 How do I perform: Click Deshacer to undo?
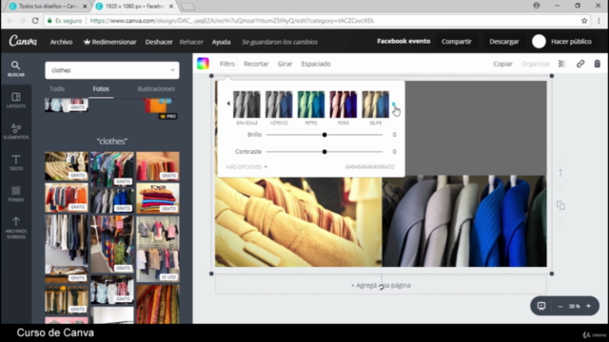tap(159, 42)
